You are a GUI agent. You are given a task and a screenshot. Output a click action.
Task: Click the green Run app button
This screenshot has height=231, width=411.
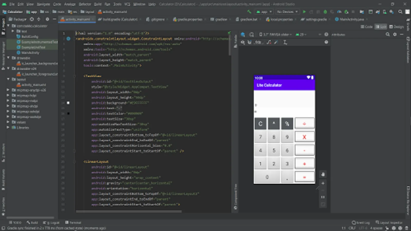pyautogui.click(x=304, y=12)
